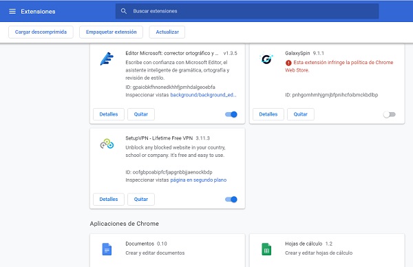
Task: Focus the Buscar extensiones search field
Action: point(247,11)
